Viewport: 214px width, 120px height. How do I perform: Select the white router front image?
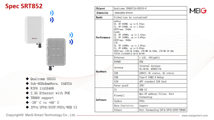(x=34, y=31)
